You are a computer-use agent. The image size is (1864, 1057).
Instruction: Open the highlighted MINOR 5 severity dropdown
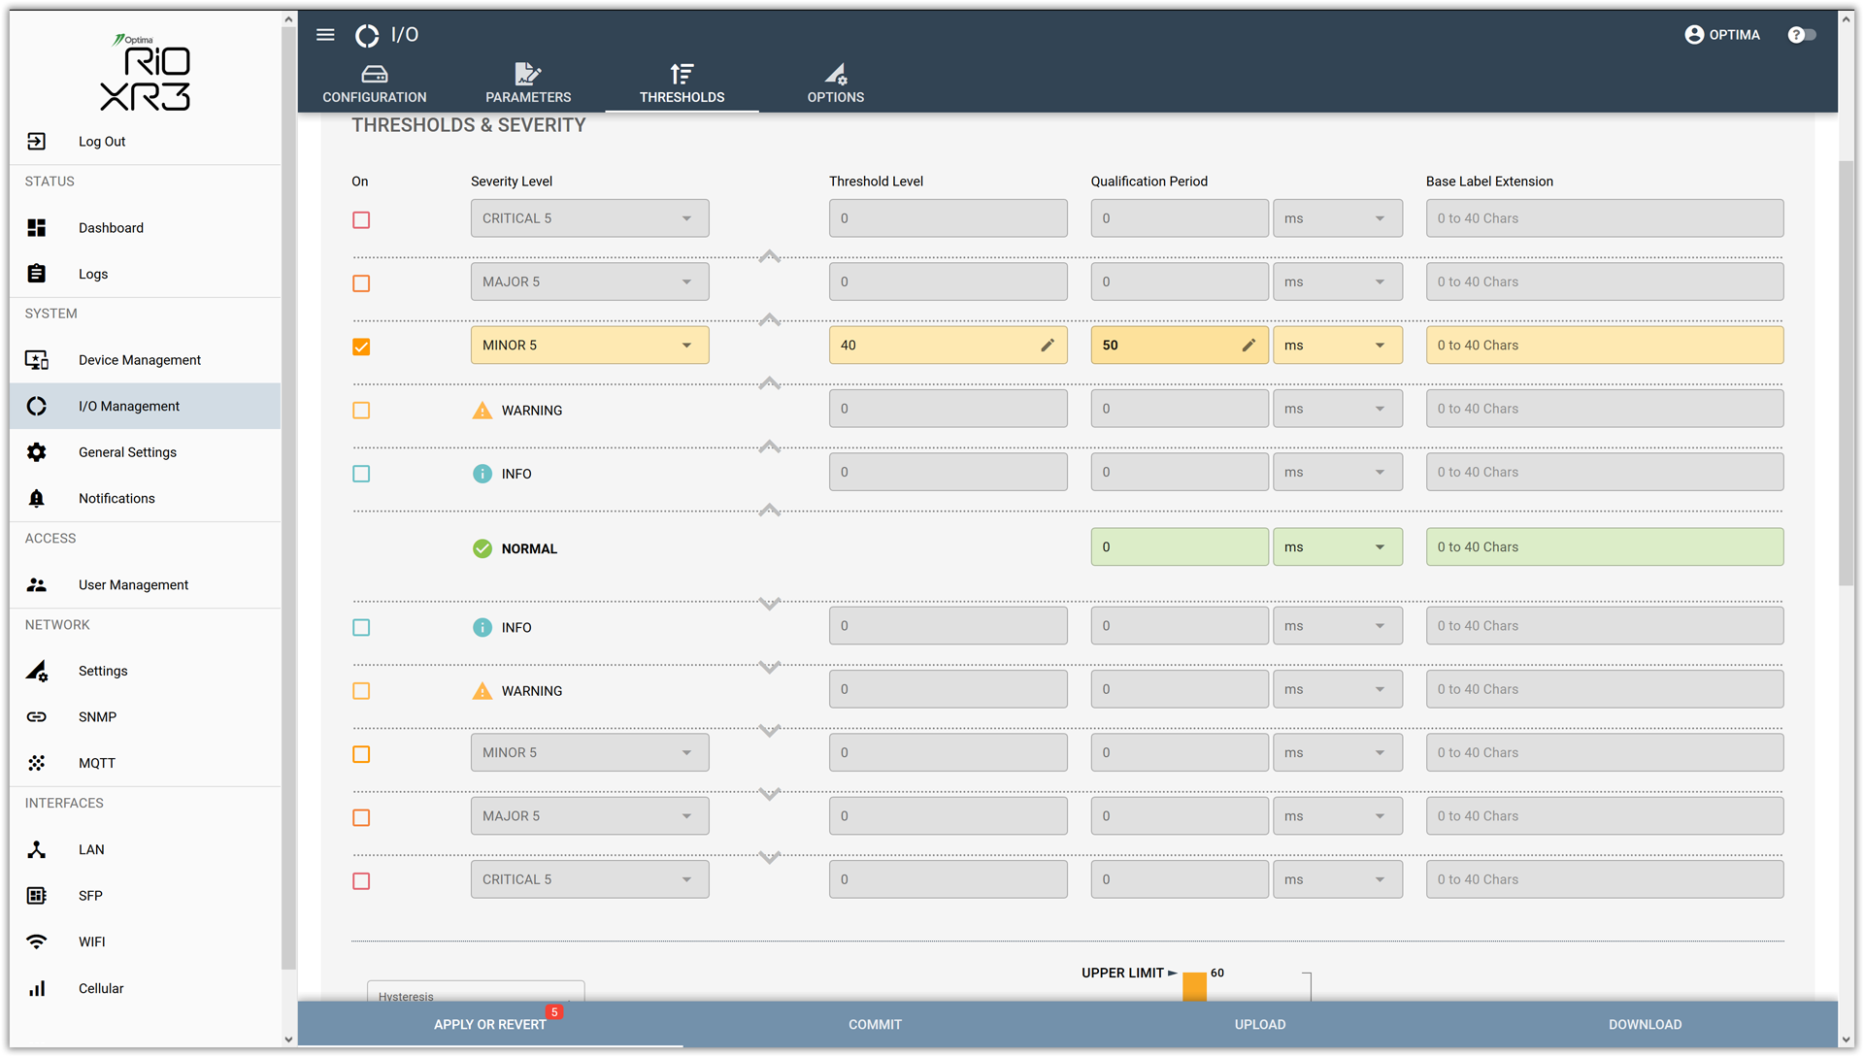tap(589, 346)
